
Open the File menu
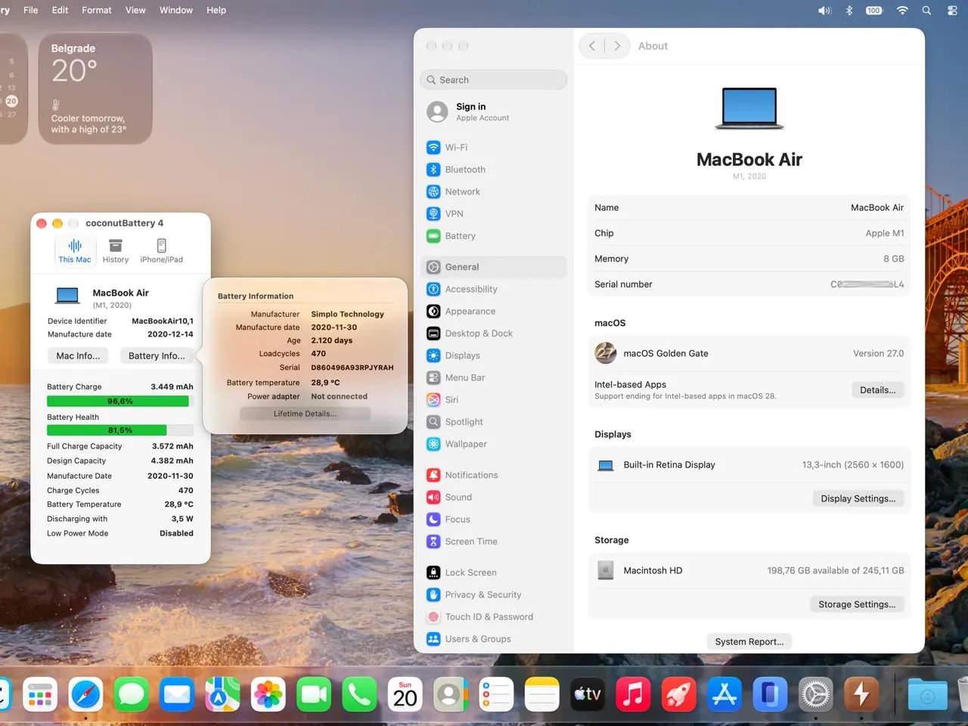[x=31, y=10]
